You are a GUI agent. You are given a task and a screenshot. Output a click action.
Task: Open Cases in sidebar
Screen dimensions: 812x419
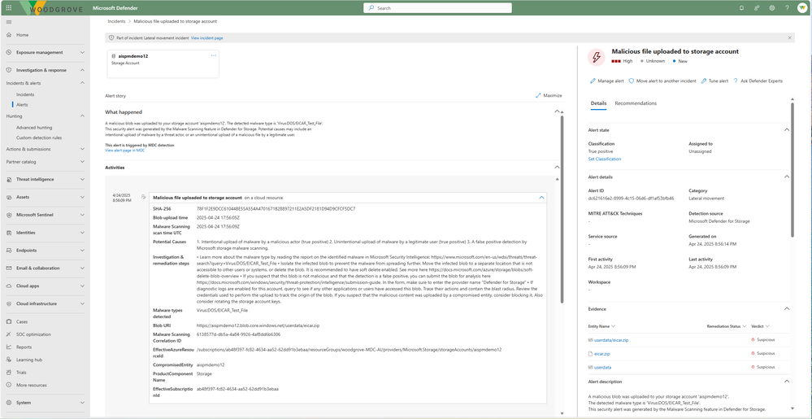tap(22, 321)
